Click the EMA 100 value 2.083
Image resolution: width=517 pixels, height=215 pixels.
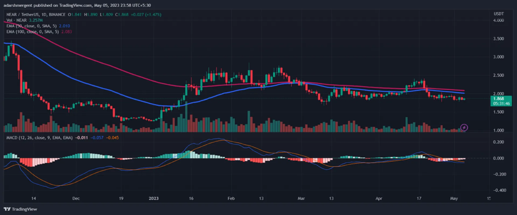click(x=67, y=32)
